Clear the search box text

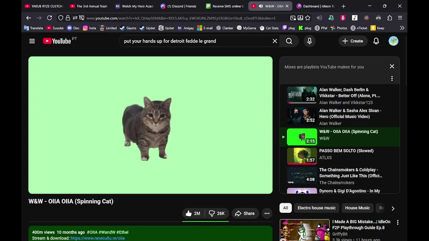(x=275, y=41)
